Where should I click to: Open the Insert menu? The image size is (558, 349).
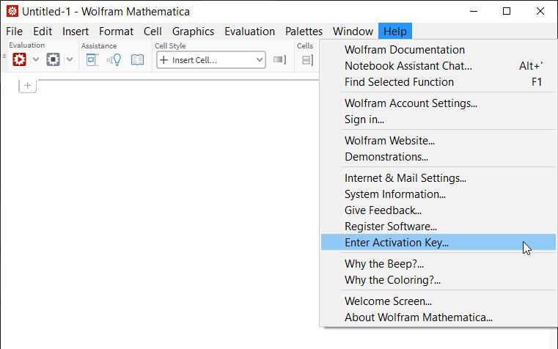click(x=76, y=32)
